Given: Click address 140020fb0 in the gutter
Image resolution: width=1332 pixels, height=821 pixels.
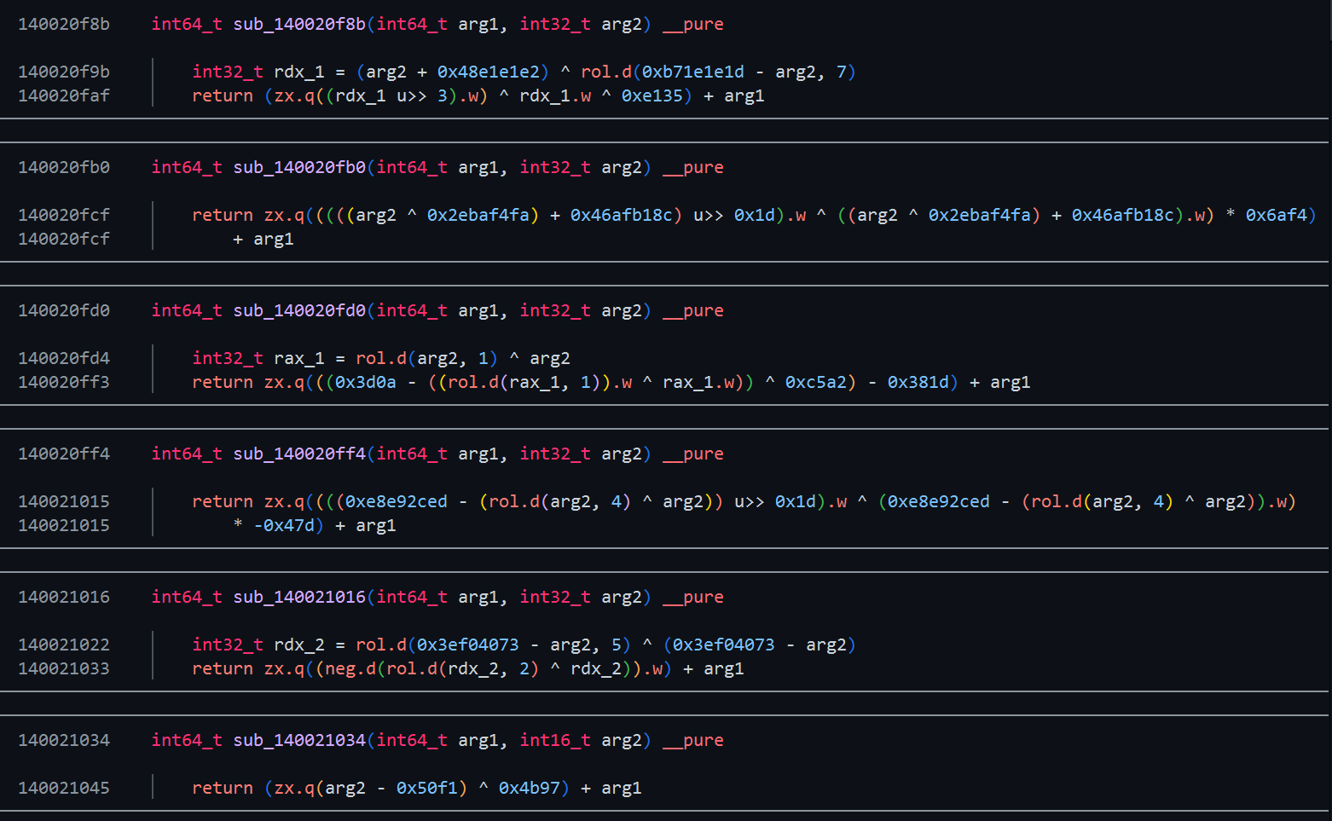Looking at the screenshot, I should click(64, 167).
